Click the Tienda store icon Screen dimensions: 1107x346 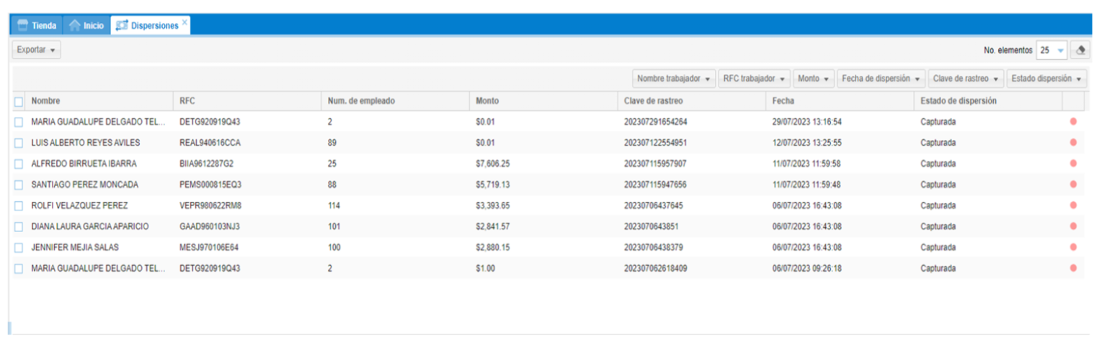click(x=23, y=25)
